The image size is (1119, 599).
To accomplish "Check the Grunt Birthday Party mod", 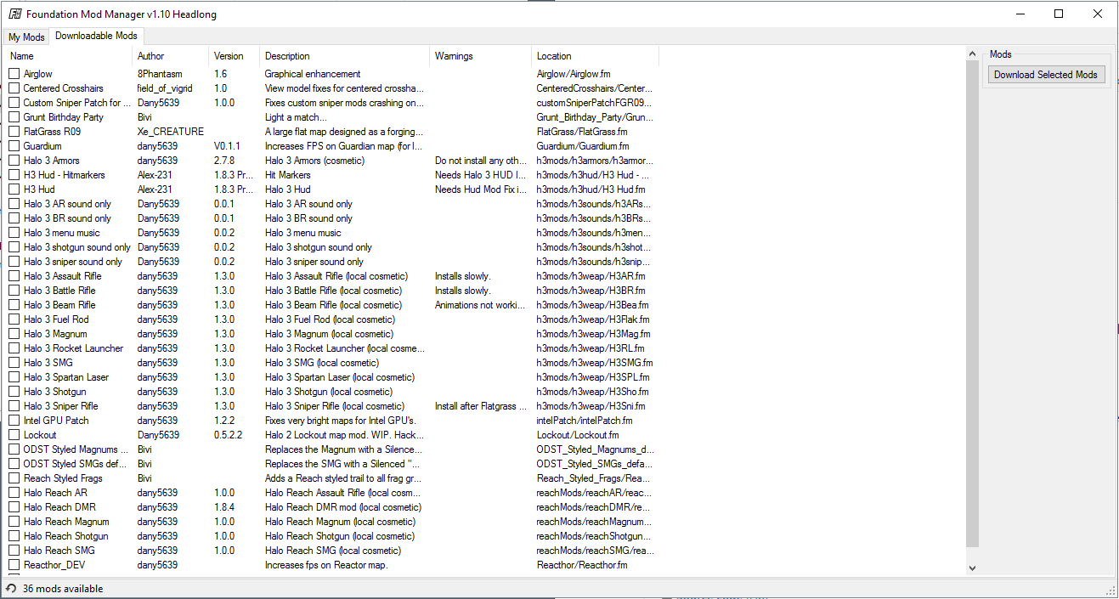I will pyautogui.click(x=14, y=117).
